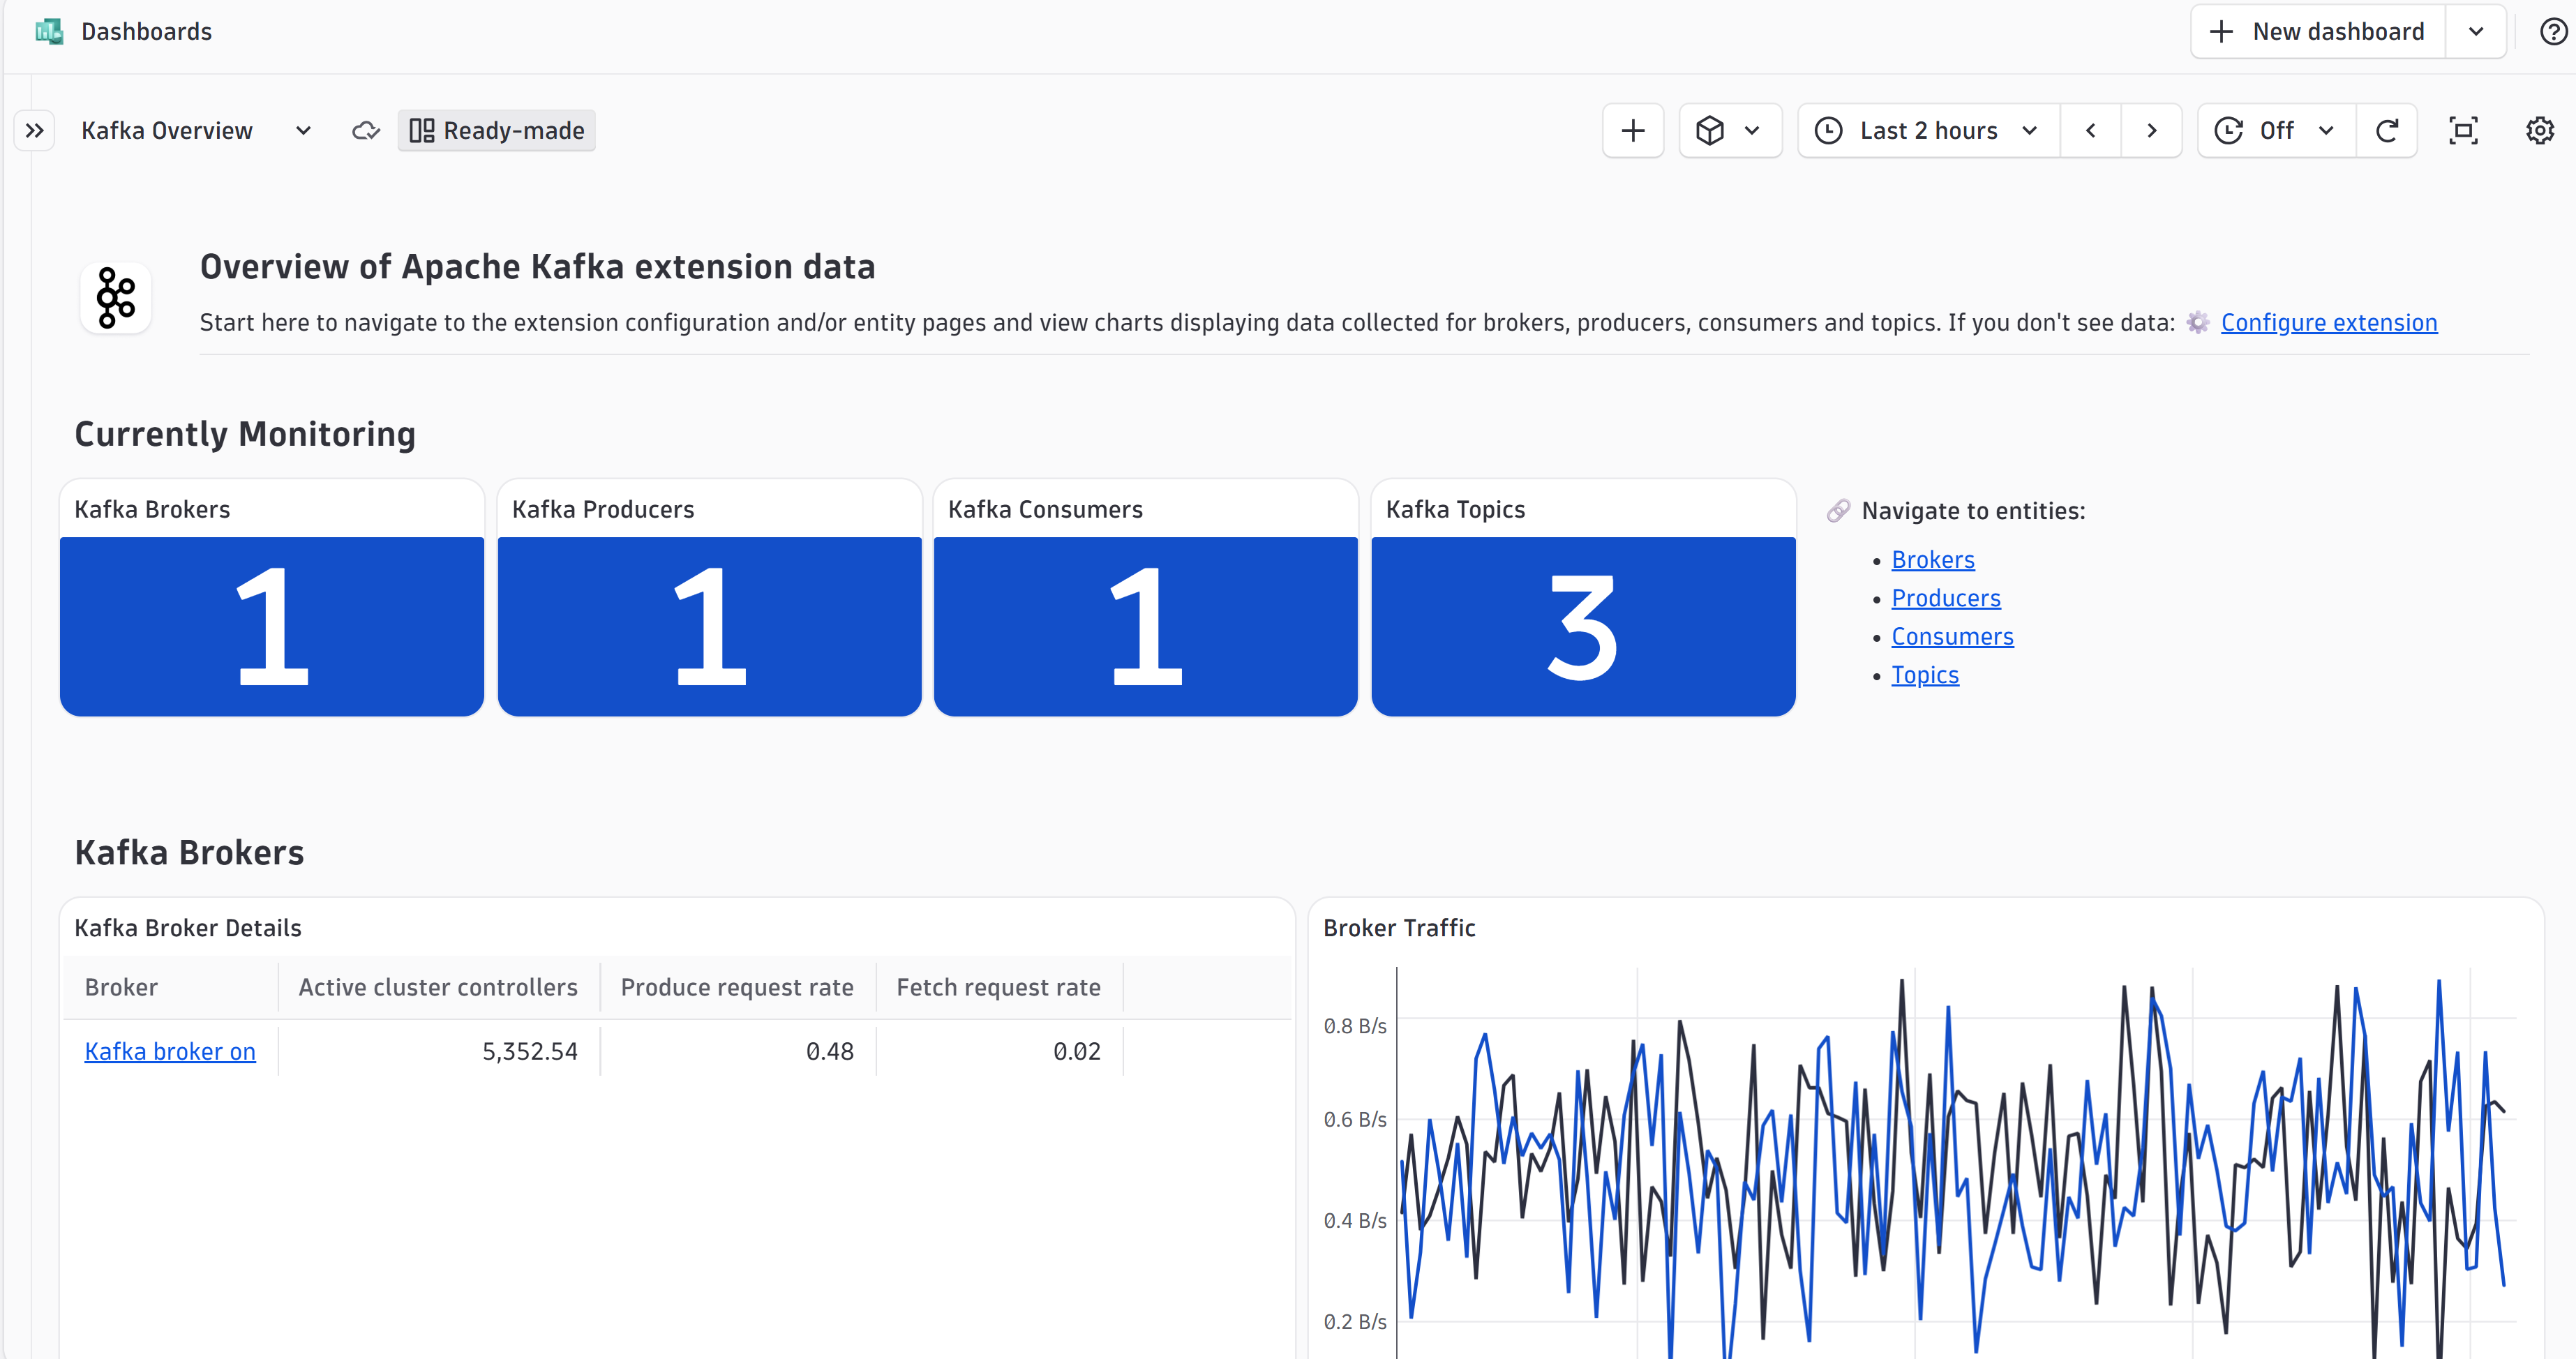Open the Kafka broker on link
The image size is (2576, 1359).
pyautogui.click(x=170, y=1052)
